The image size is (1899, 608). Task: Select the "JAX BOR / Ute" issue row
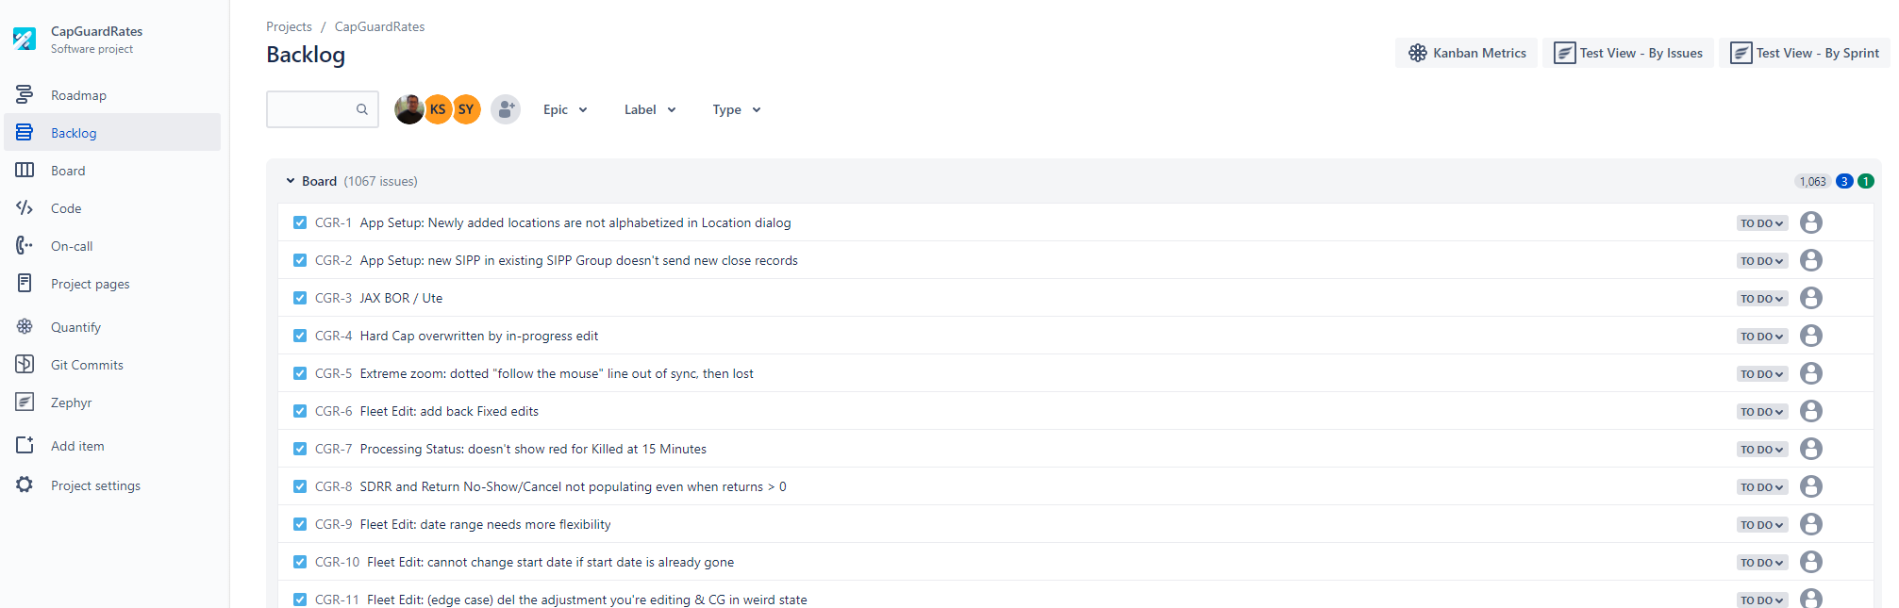pyautogui.click(x=1075, y=298)
